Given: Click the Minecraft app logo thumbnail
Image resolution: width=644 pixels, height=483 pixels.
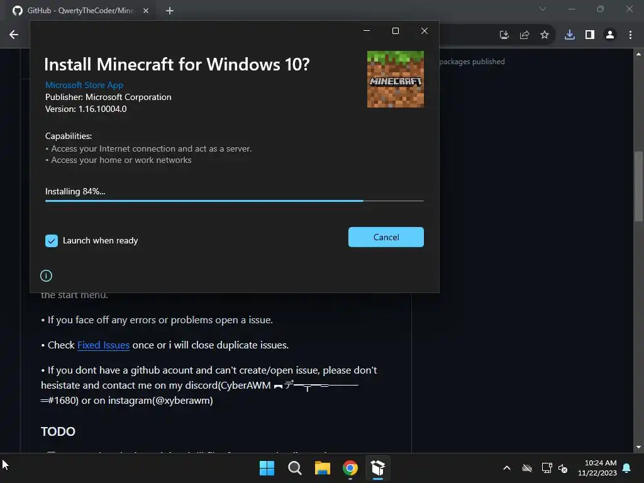Looking at the screenshot, I should coord(395,79).
